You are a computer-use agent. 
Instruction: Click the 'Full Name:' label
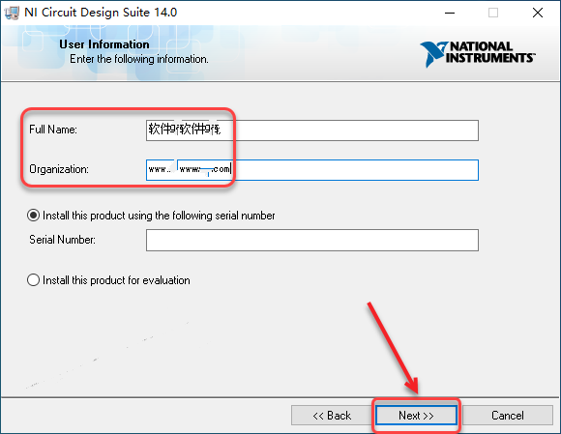pyautogui.click(x=53, y=130)
